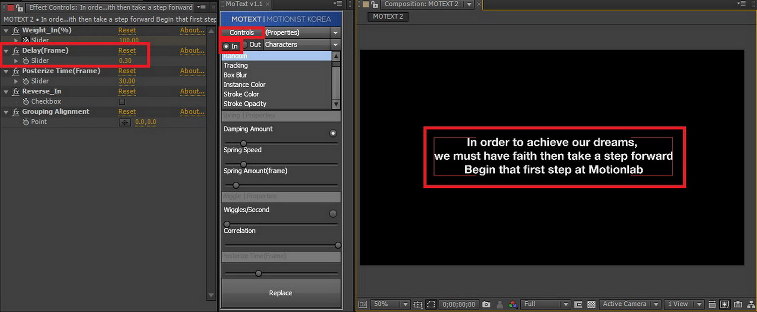Click the Point crosshair picker button
Screen dimensions: 757x312
[125, 122]
